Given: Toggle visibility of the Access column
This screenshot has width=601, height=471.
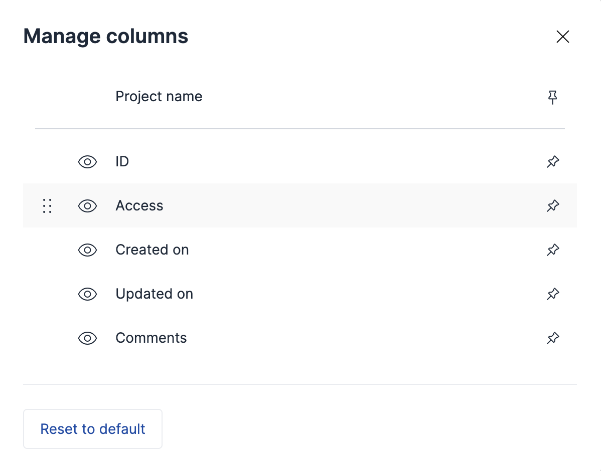Looking at the screenshot, I should point(87,206).
